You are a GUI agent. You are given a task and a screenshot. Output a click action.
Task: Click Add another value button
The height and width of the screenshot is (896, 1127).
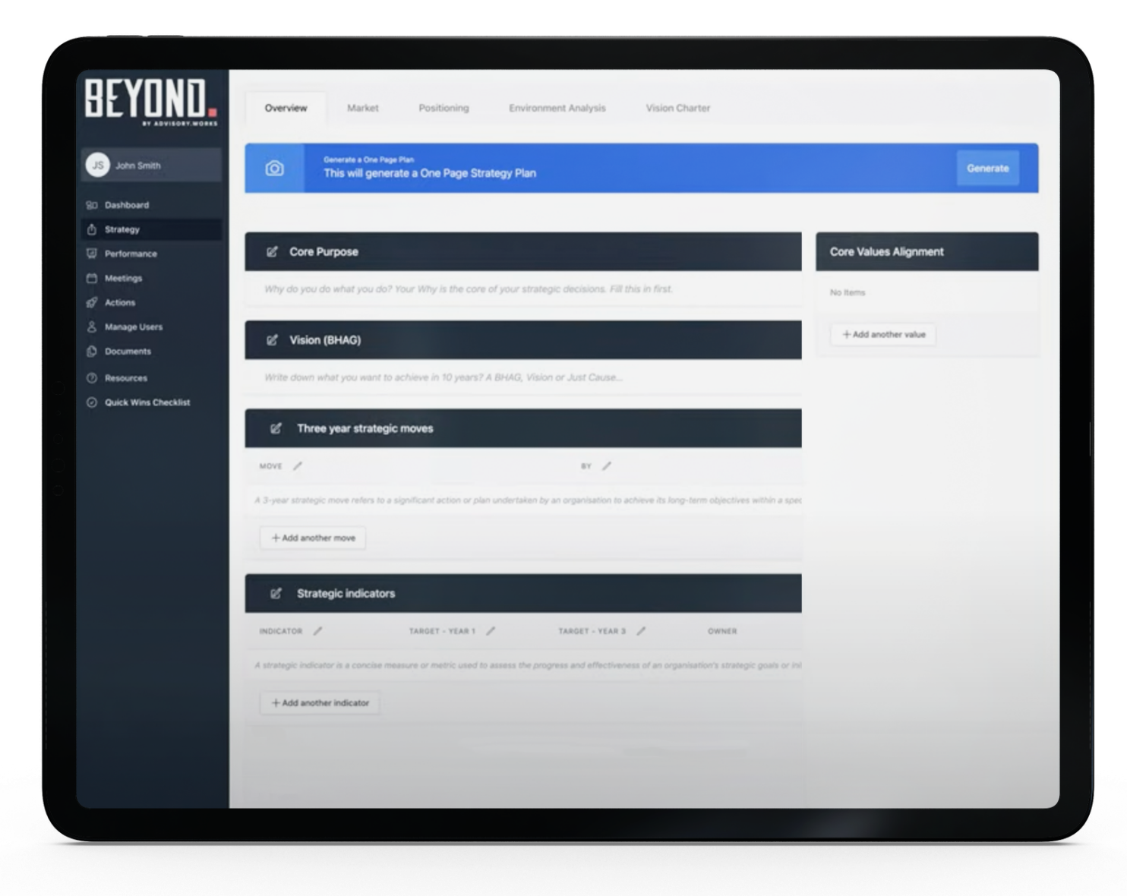coord(883,334)
